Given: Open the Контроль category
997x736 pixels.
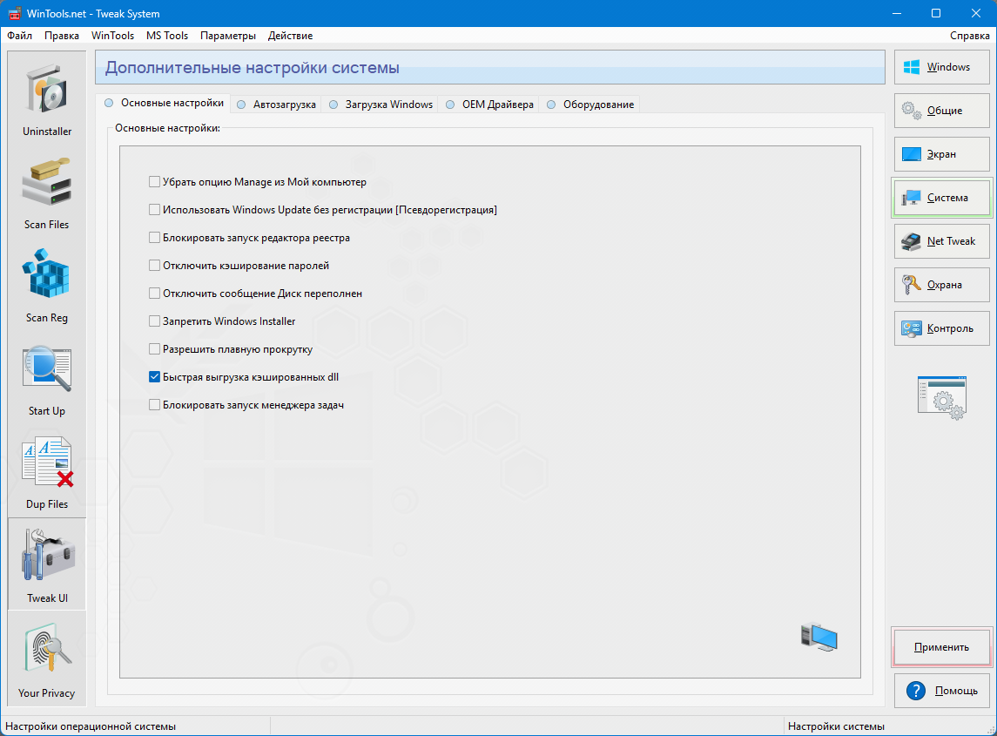Looking at the screenshot, I should 941,328.
